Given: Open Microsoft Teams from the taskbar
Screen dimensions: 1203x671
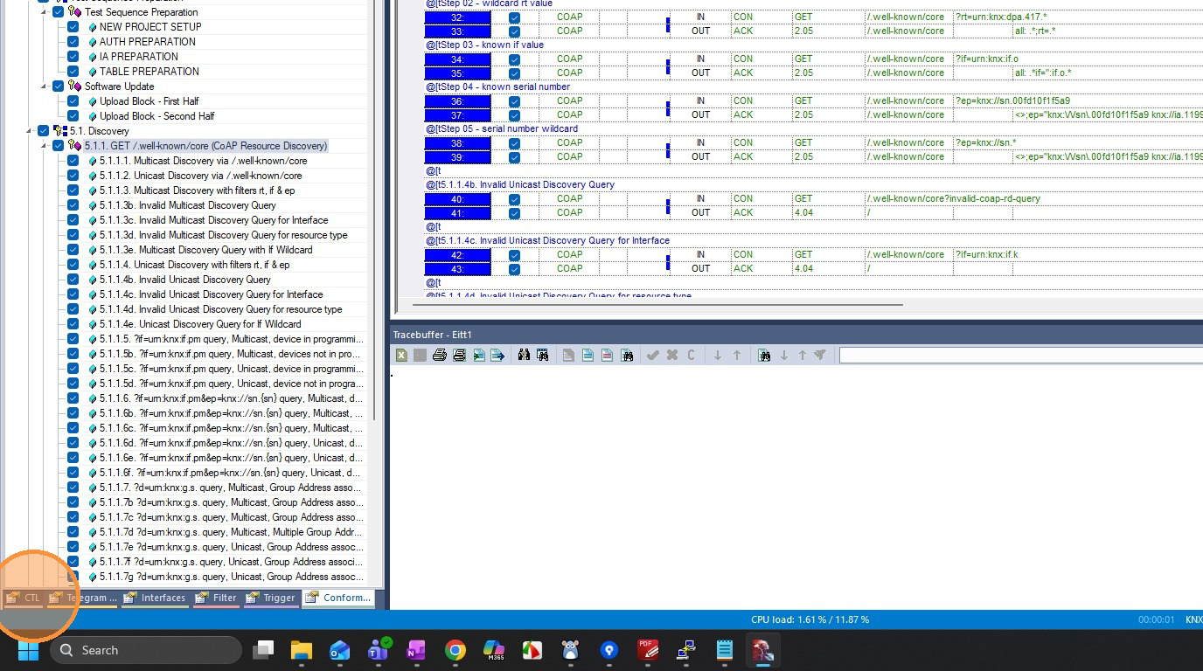Looking at the screenshot, I should (379, 650).
